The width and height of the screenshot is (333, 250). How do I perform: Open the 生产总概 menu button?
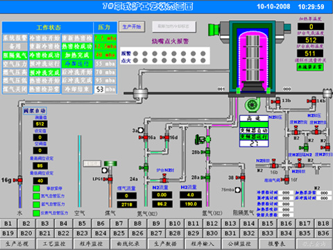coord(17,244)
